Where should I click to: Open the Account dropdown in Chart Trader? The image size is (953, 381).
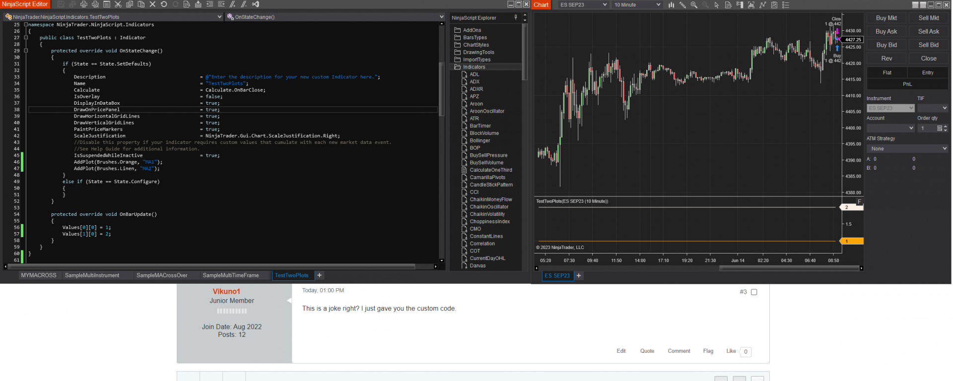pos(890,128)
